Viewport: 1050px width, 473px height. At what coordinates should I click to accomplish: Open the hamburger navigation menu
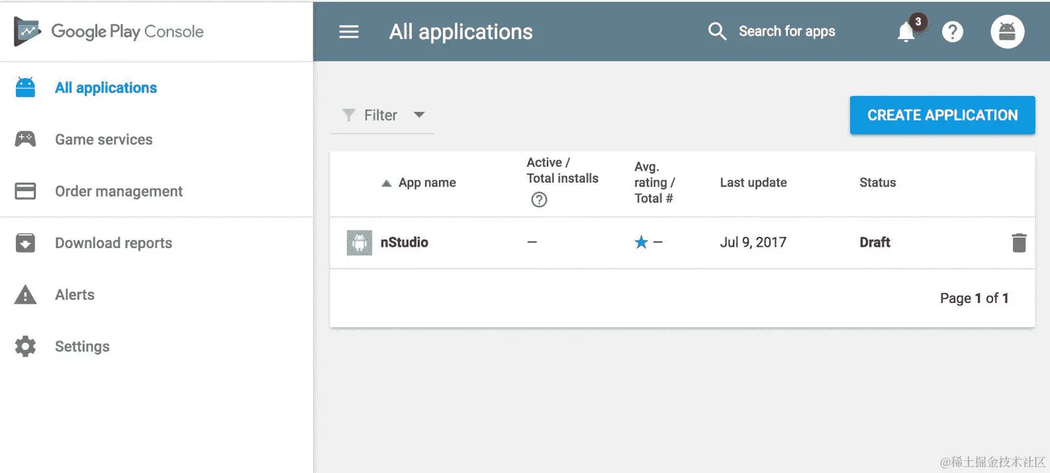coord(349,32)
